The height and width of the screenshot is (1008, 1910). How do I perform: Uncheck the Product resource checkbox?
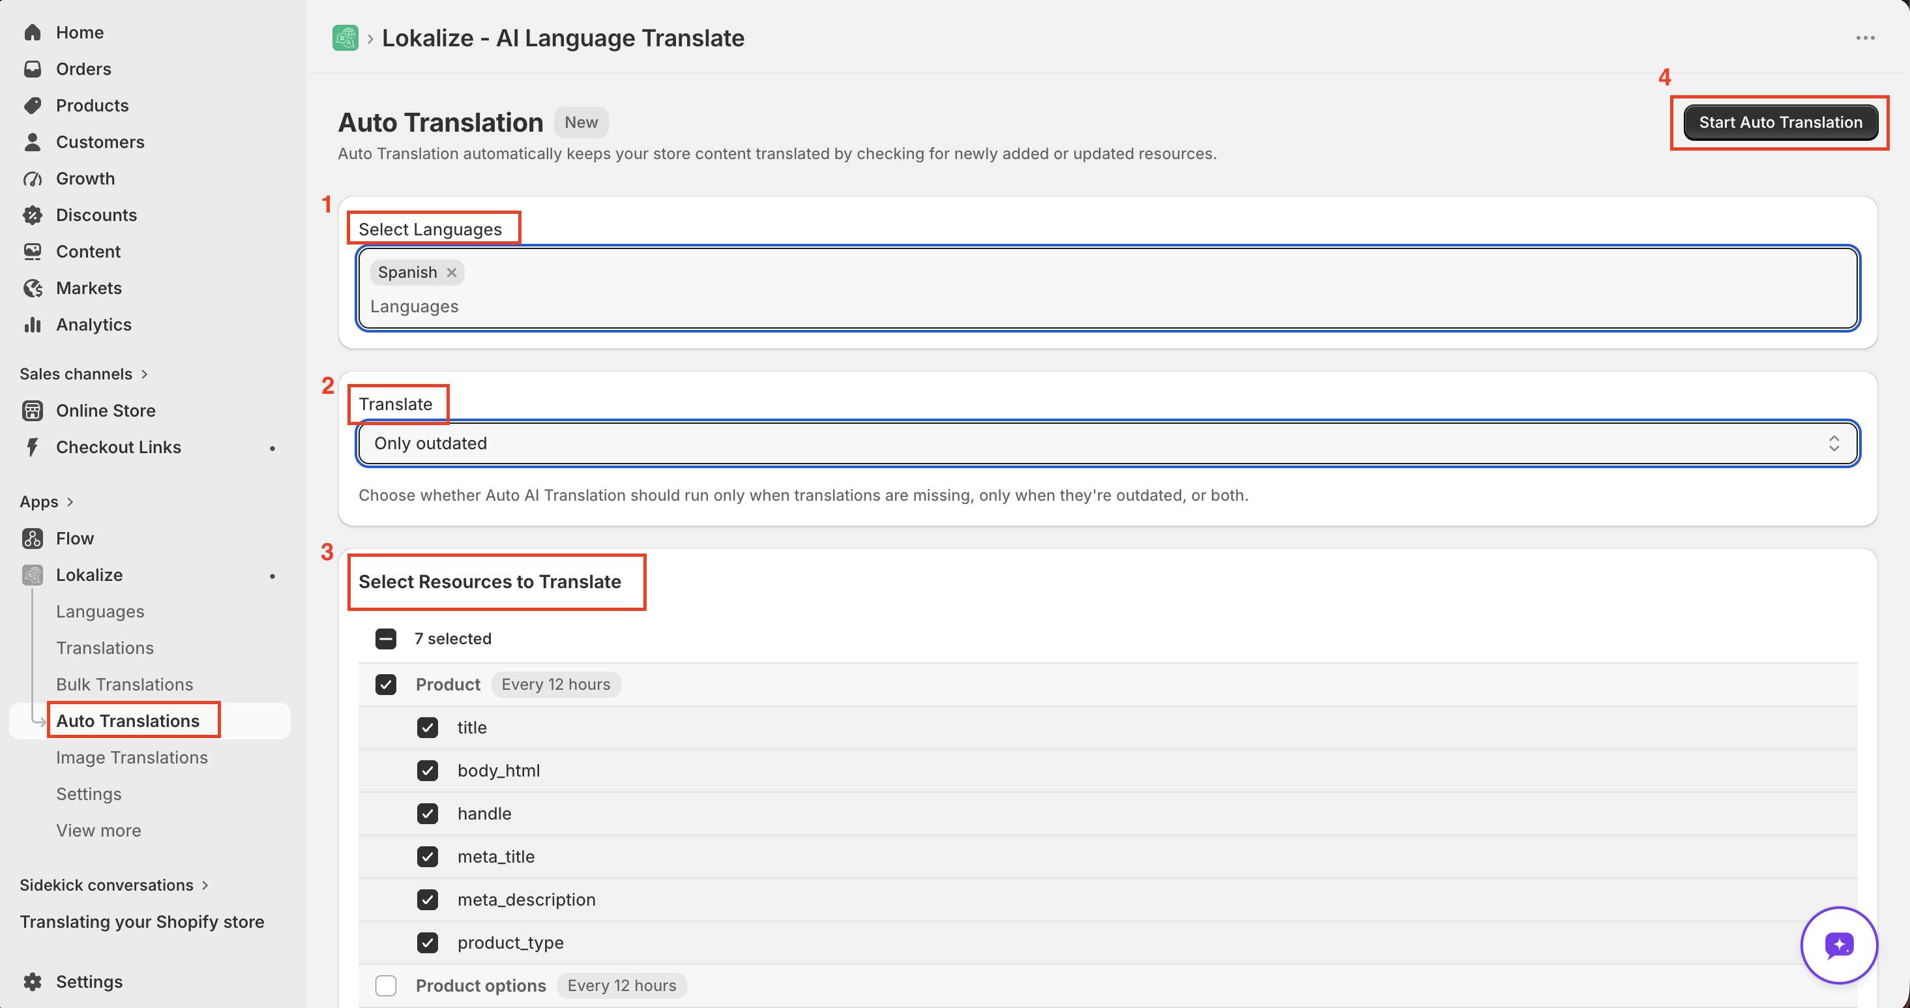[x=385, y=685]
